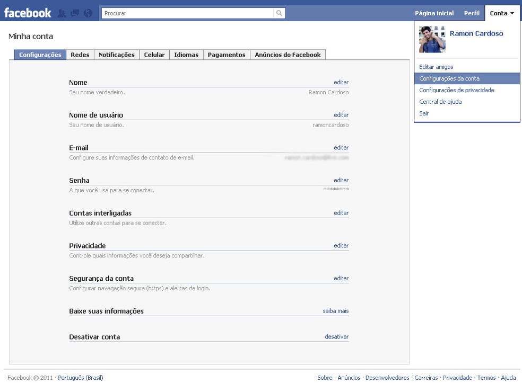Image resolution: width=522 pixels, height=383 pixels.
Task: Open the Anúncios do Facebook tab
Action: [x=288, y=54]
